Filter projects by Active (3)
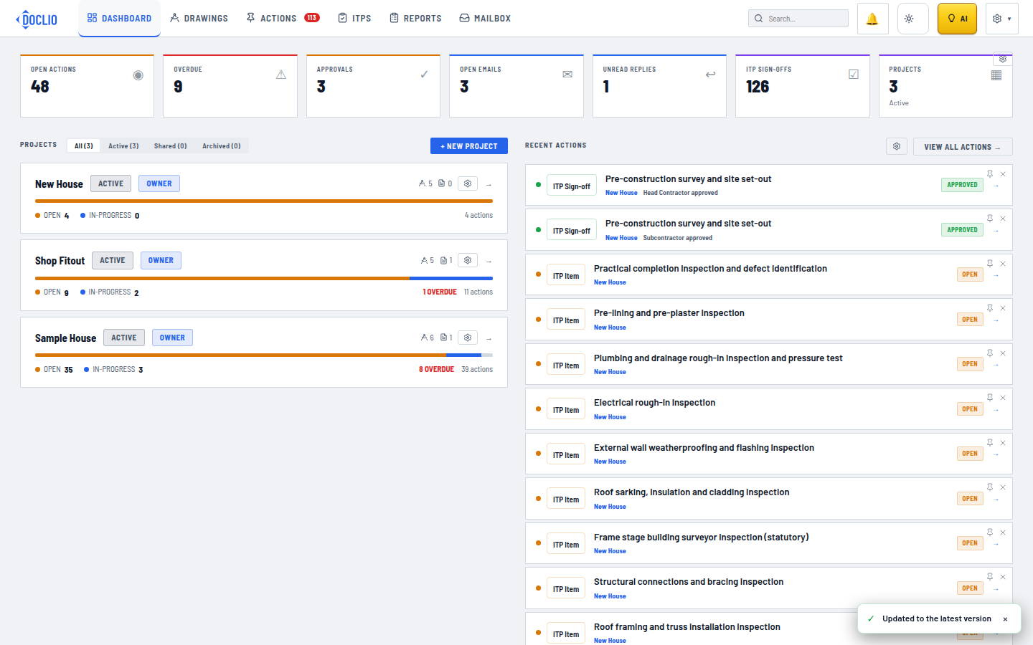This screenshot has width=1033, height=645. [123, 145]
